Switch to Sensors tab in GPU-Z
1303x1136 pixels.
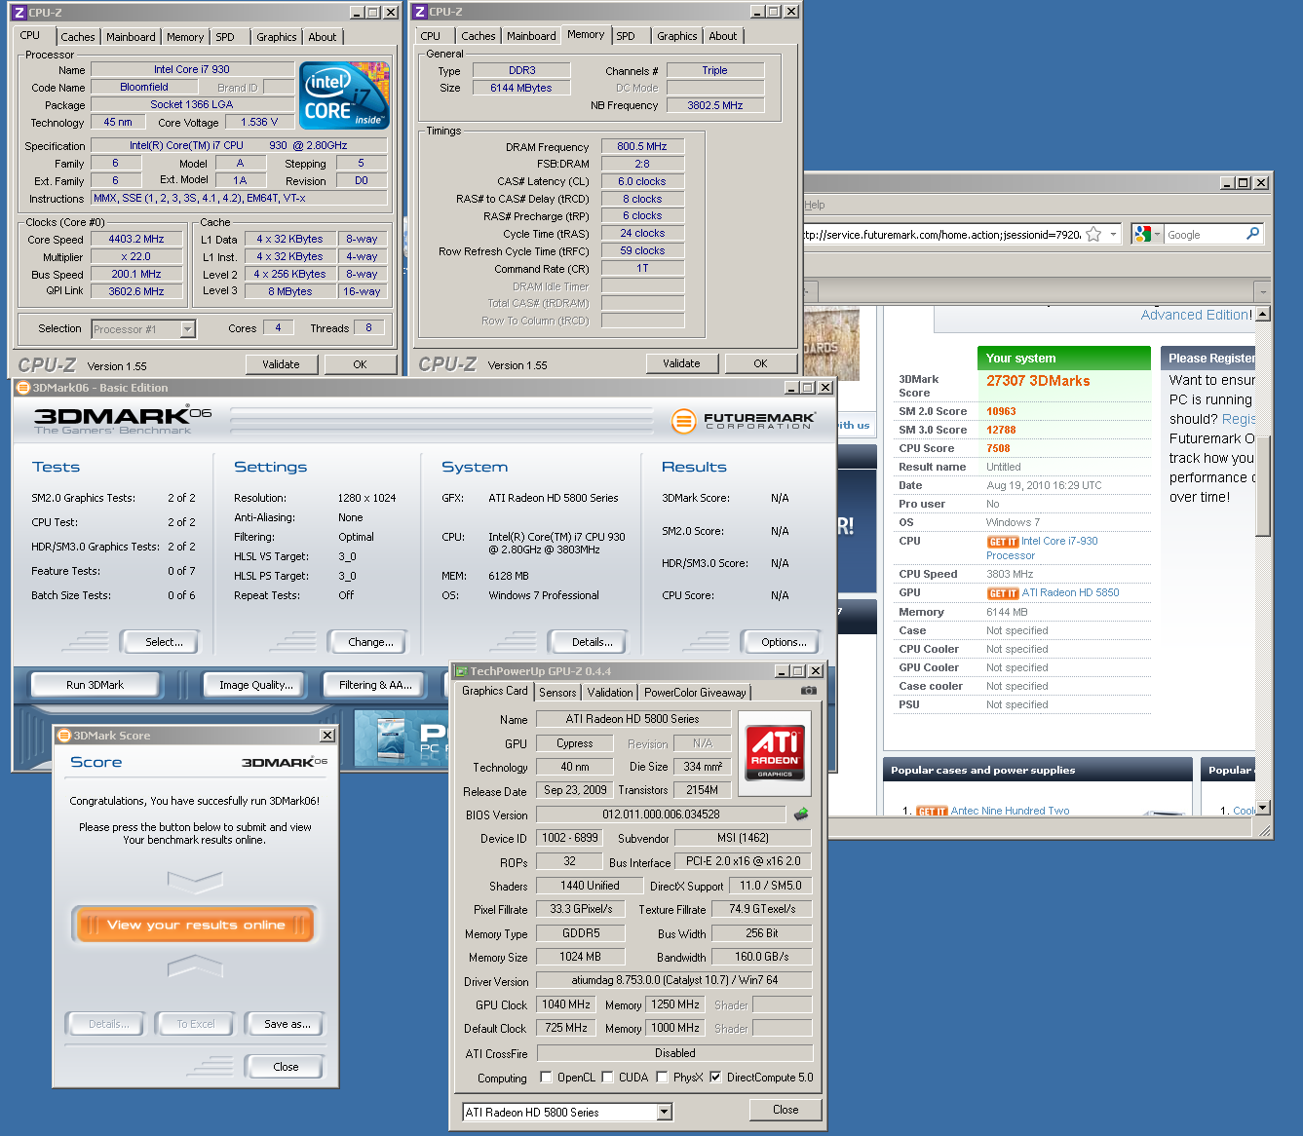[x=557, y=693]
